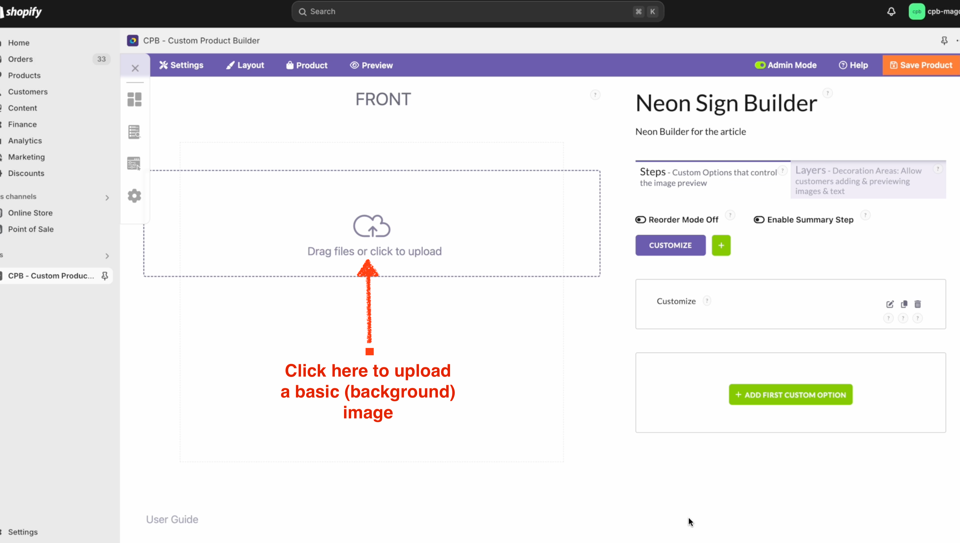Screen dimensions: 960x543
Task: Expand the sales channels section chevron
Action: click(107, 198)
